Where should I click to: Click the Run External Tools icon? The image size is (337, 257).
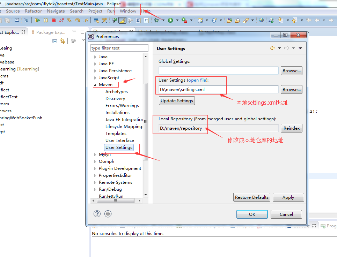click(184, 20)
